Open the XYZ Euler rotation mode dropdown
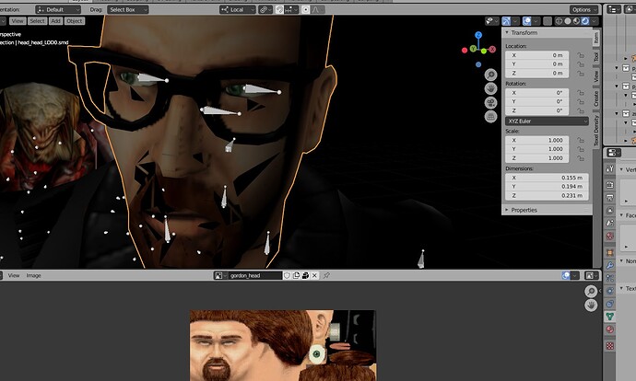The image size is (636, 381). point(547,121)
